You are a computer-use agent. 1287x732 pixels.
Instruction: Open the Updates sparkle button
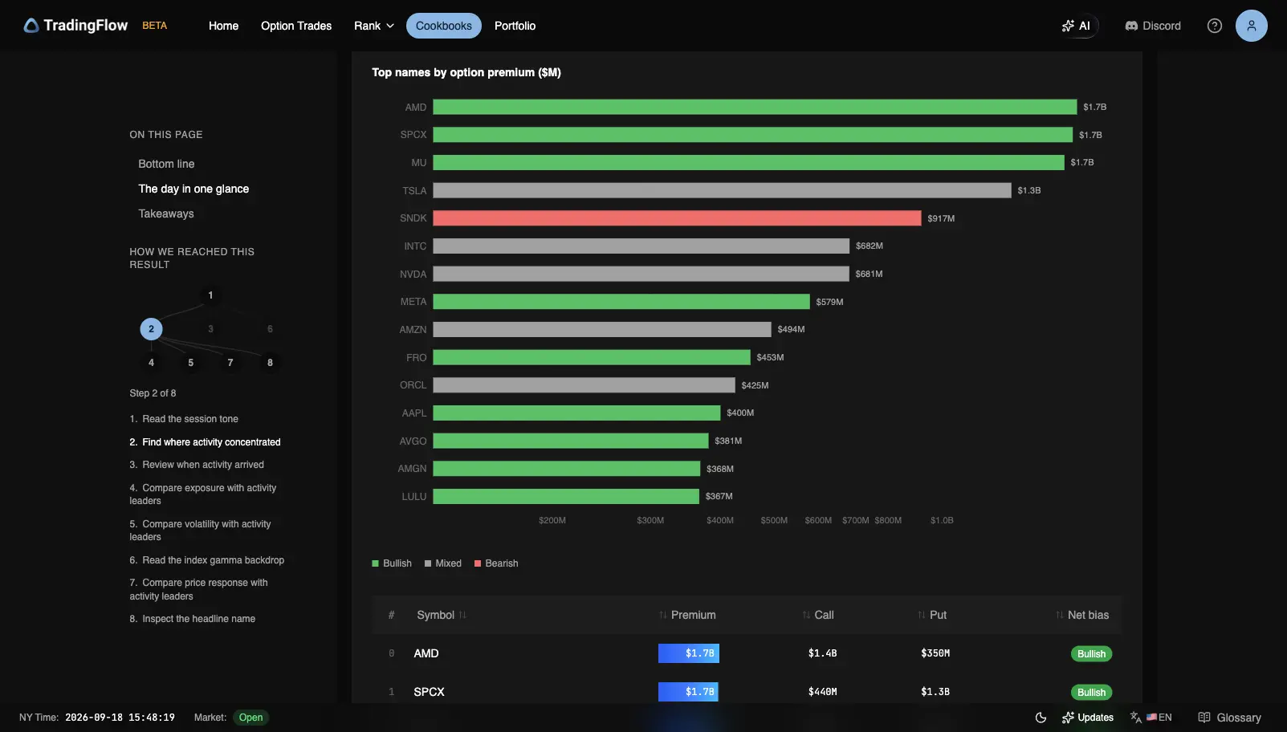point(1087,718)
